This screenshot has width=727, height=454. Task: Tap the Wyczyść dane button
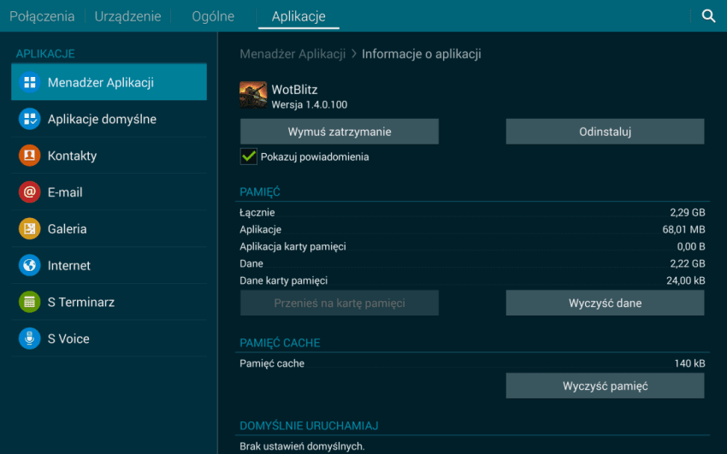(605, 303)
